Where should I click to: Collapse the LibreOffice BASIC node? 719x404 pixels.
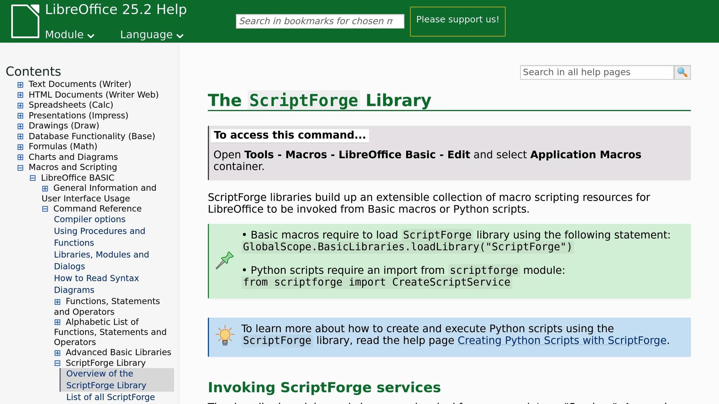tap(33, 178)
